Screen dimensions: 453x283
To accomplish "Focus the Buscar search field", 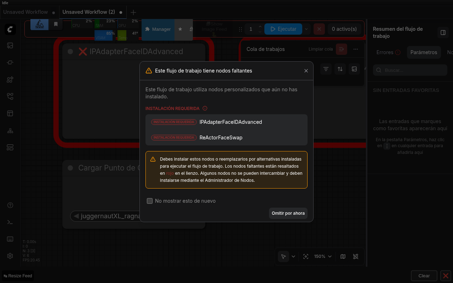I will pyautogui.click(x=410, y=70).
